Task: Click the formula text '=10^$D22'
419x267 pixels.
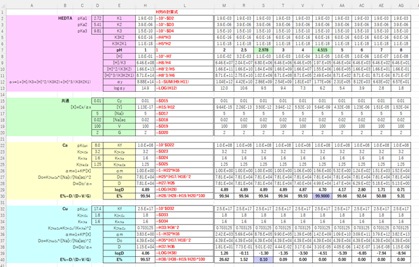Action: [x=165, y=145]
